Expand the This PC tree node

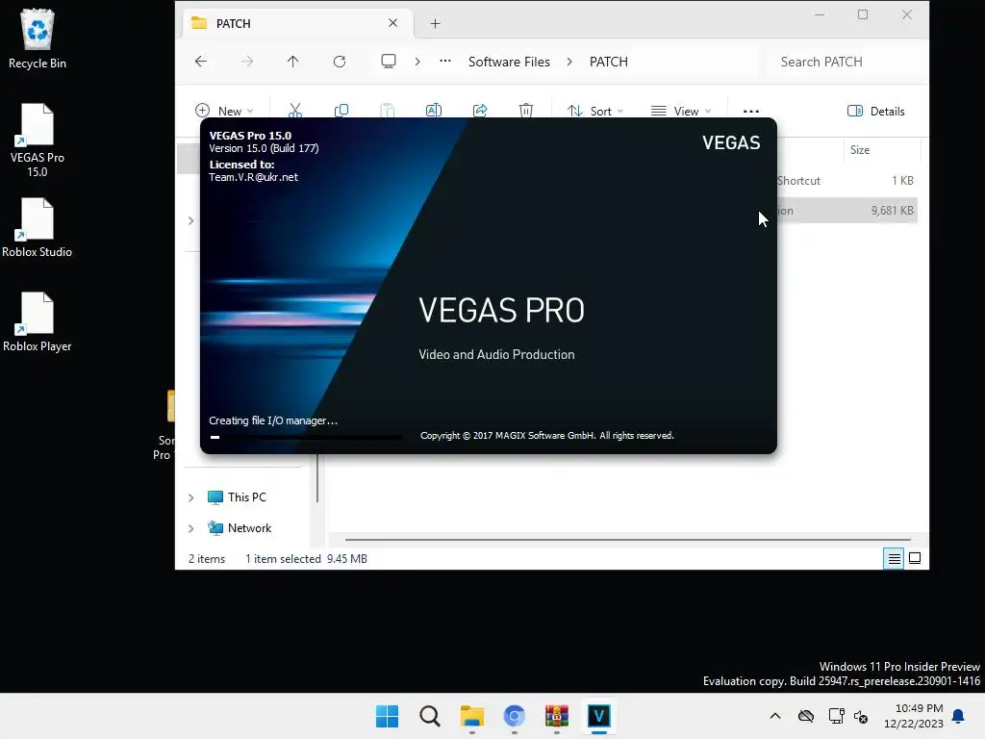[191, 497]
